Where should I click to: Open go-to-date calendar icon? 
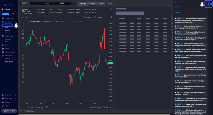tap(47, 107)
